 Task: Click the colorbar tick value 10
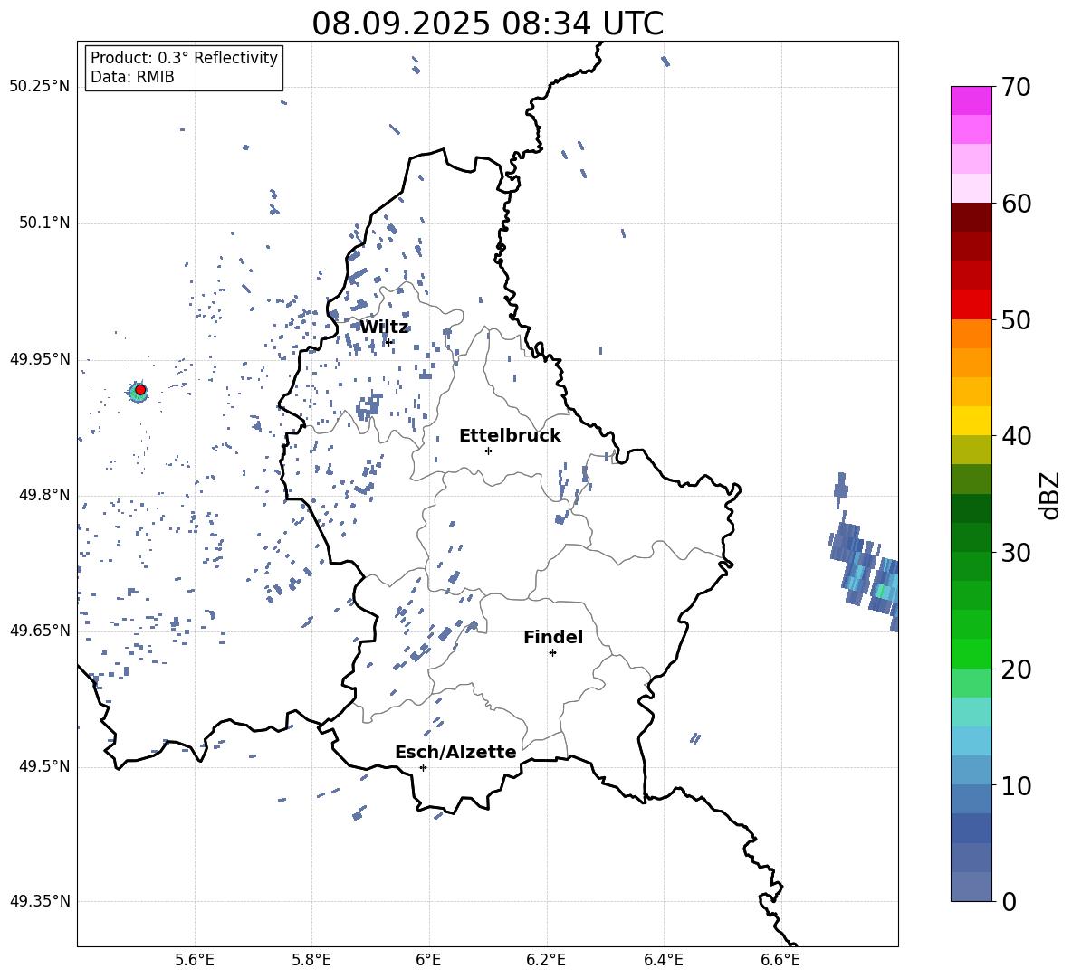[x=1016, y=785]
